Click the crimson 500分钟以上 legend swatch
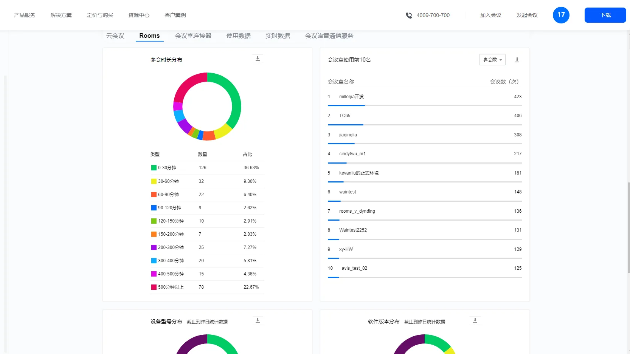Screen dimensions: 630x354 154,287
